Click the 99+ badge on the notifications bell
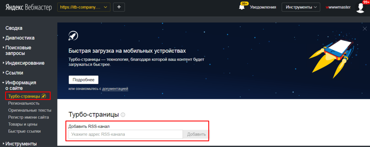 (x=245, y=3)
